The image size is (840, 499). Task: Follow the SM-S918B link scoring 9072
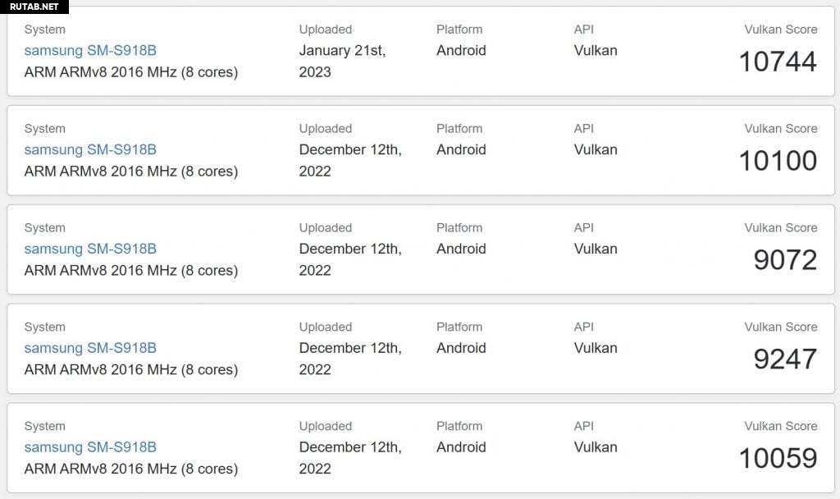(90, 249)
